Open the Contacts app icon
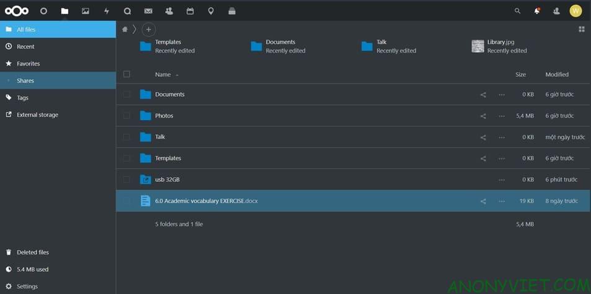 point(169,11)
